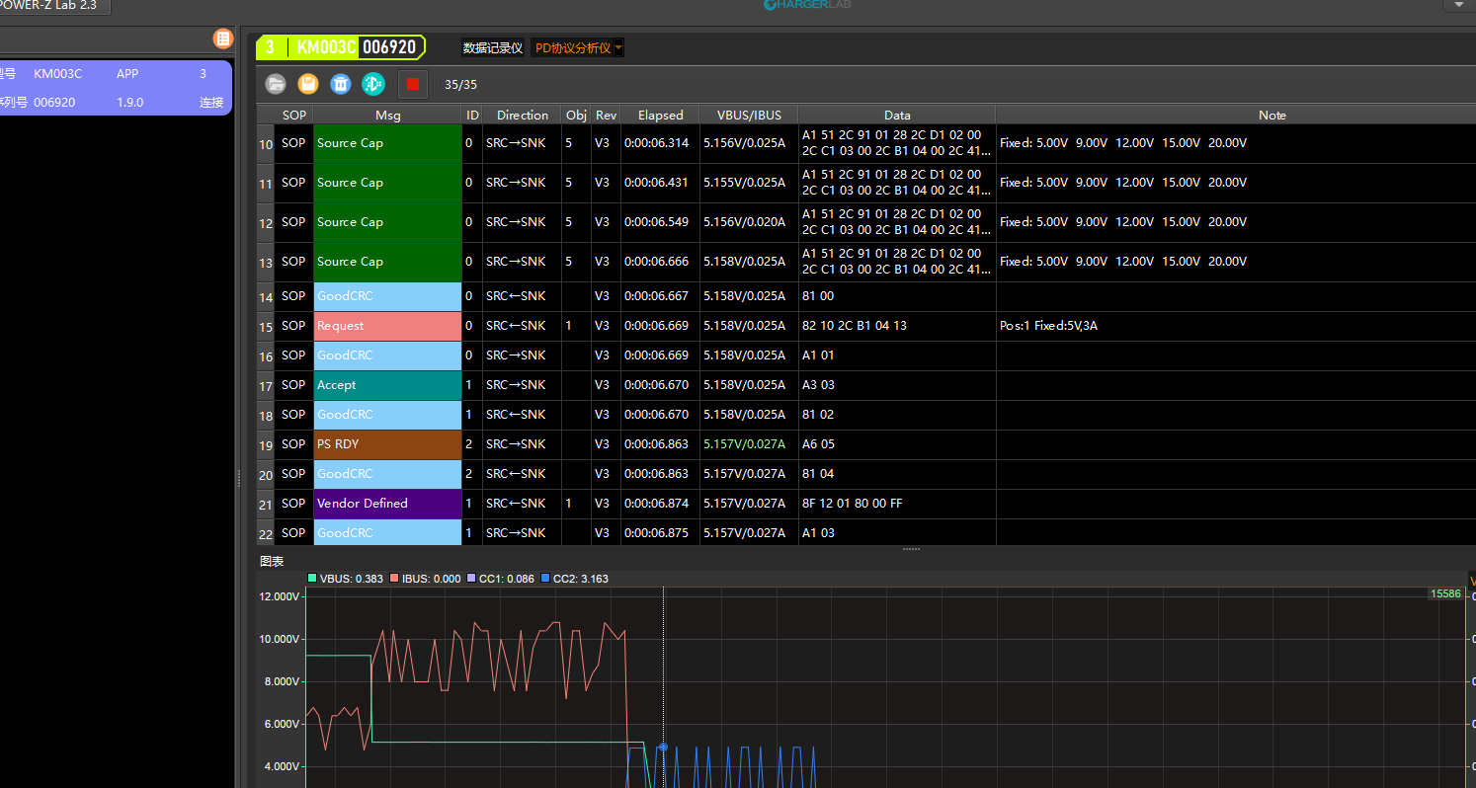Select the PD协议分析仪 tab

click(572, 47)
